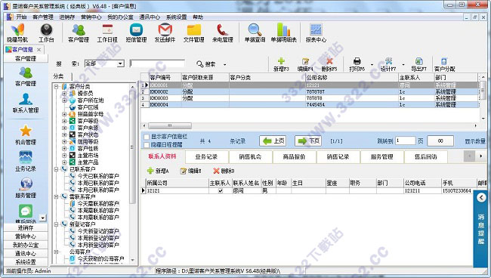Click the category tree vertical scrollbar thumb
The width and height of the screenshot is (491, 278).
tap(132, 147)
